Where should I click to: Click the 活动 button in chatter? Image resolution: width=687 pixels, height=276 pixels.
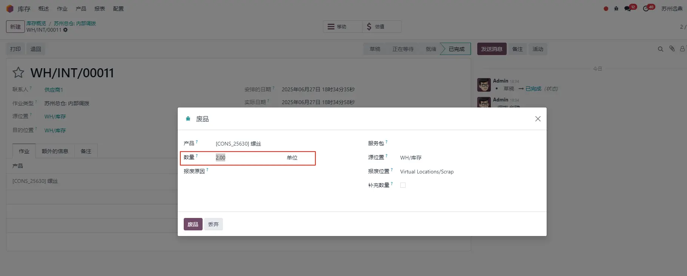[x=538, y=49]
